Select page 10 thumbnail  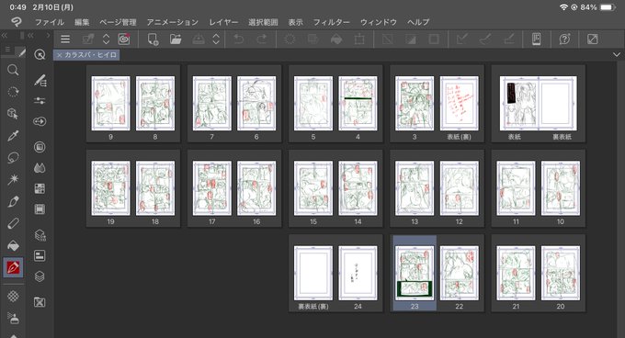561,188
